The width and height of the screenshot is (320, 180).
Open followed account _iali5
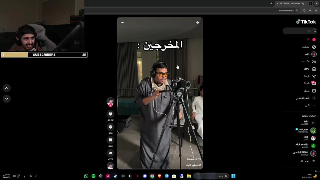pos(309,138)
